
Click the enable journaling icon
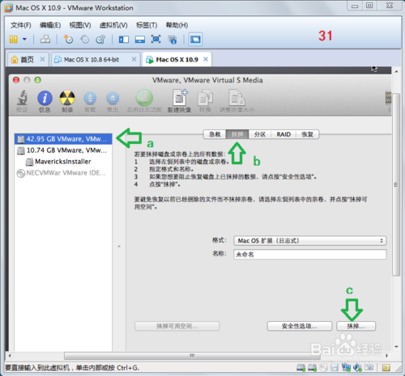144,101
